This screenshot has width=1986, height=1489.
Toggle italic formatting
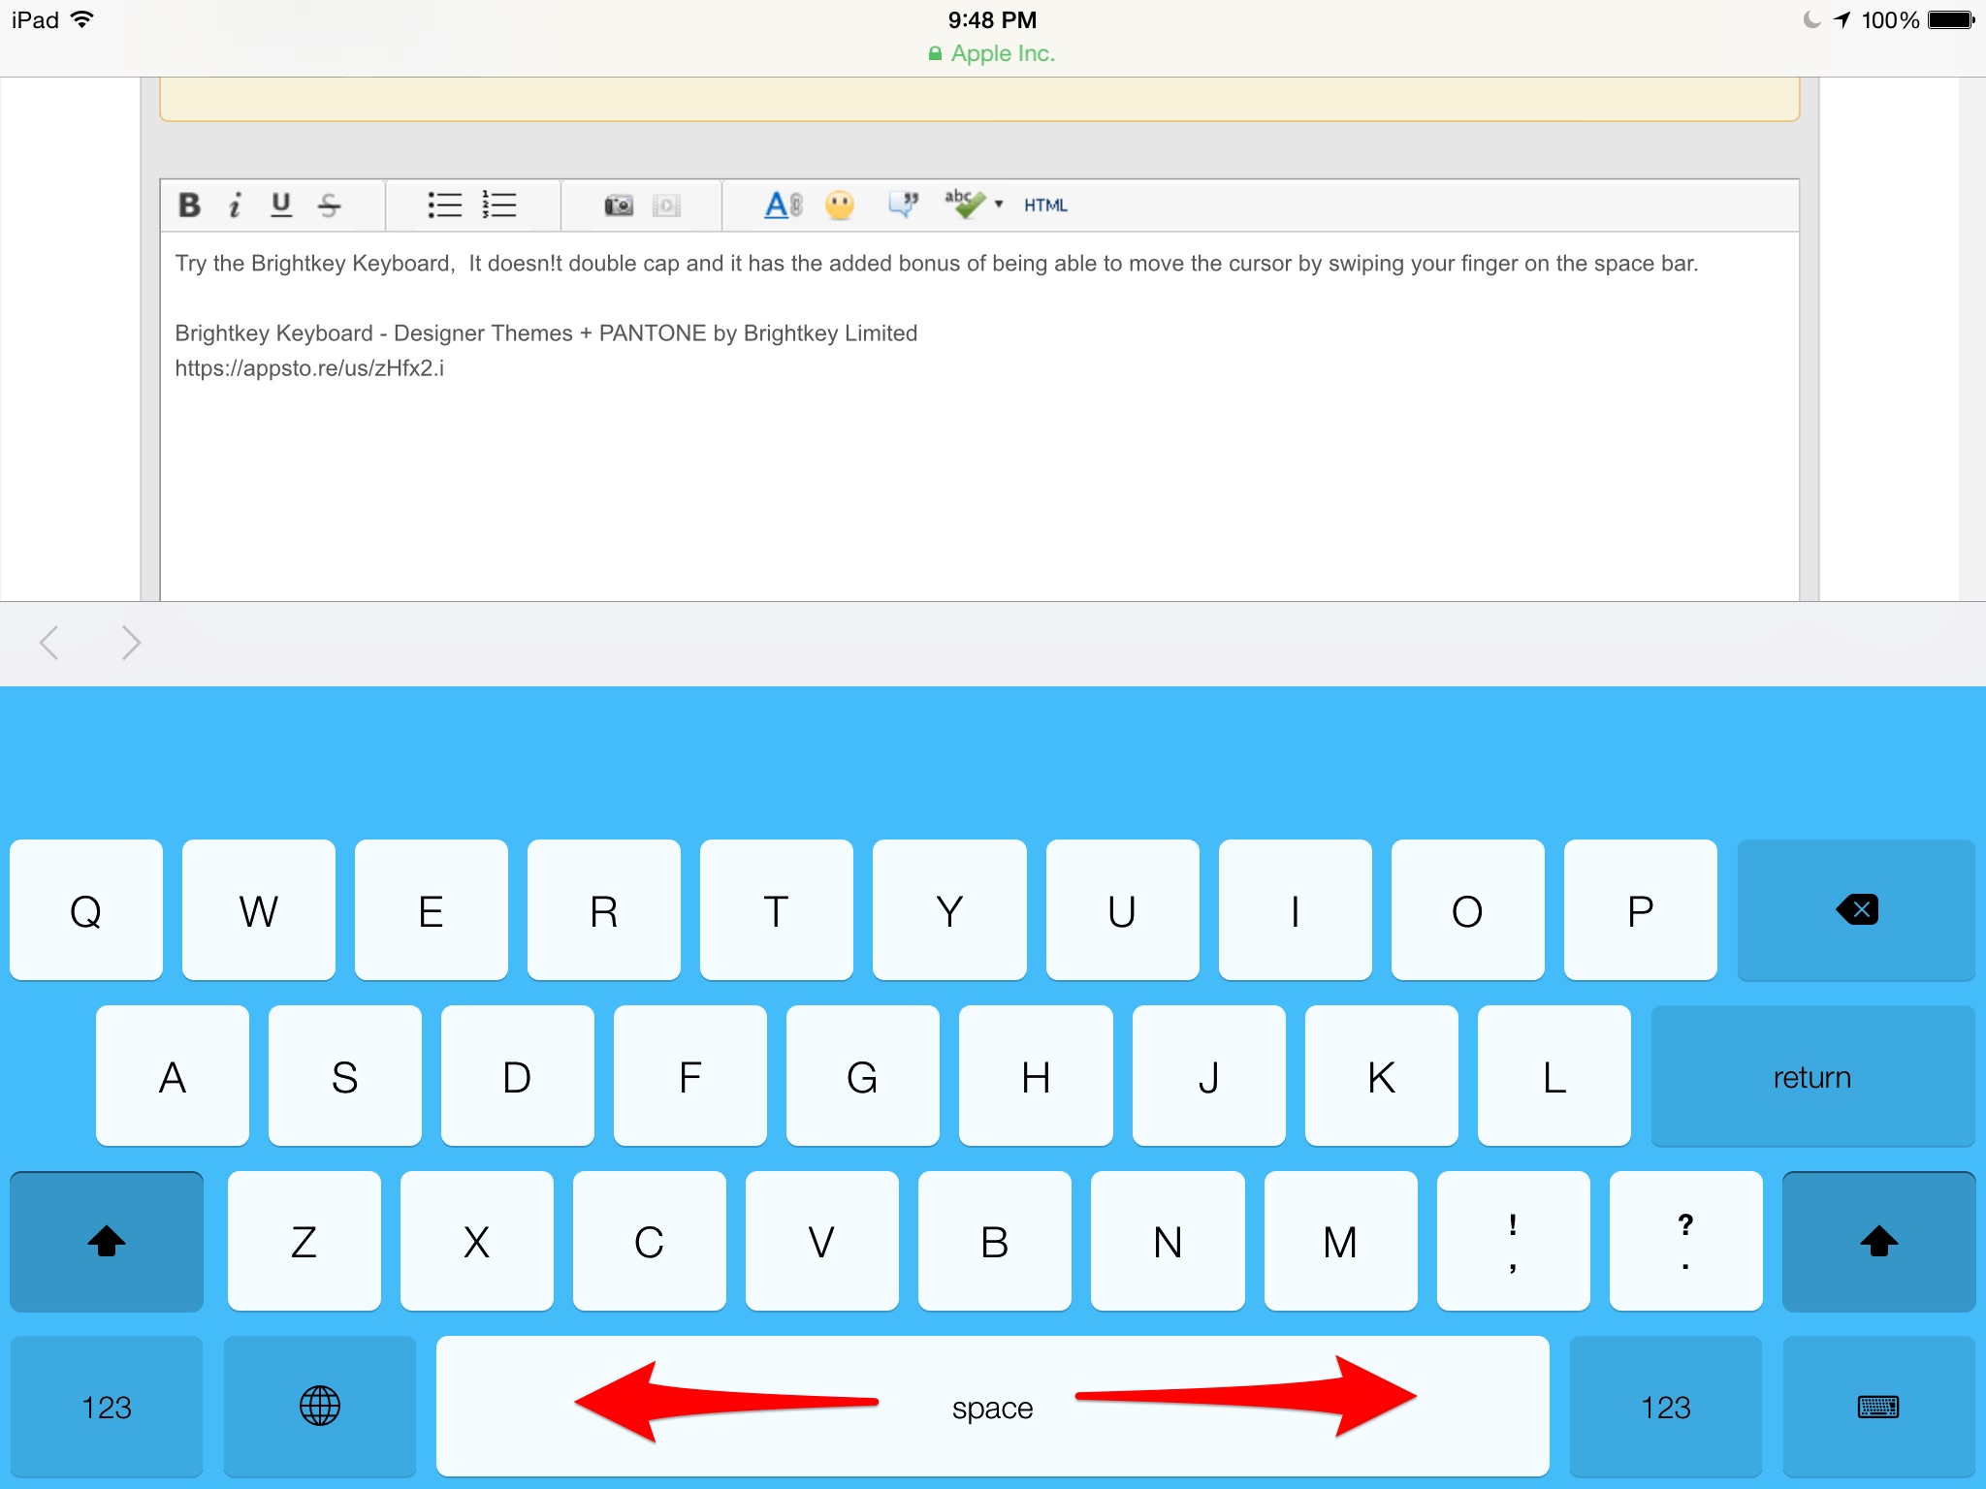pos(235,205)
